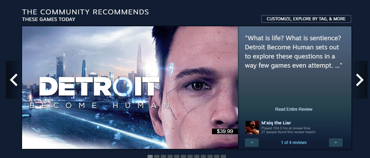
Task: Open M'aiq the Liar profile name
Action: (x=276, y=123)
